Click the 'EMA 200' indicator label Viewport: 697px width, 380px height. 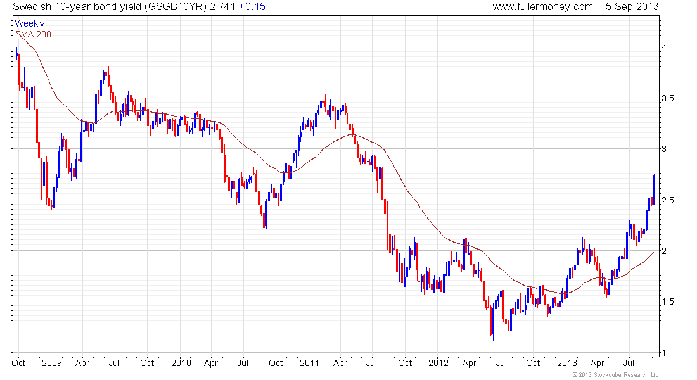tap(33, 34)
